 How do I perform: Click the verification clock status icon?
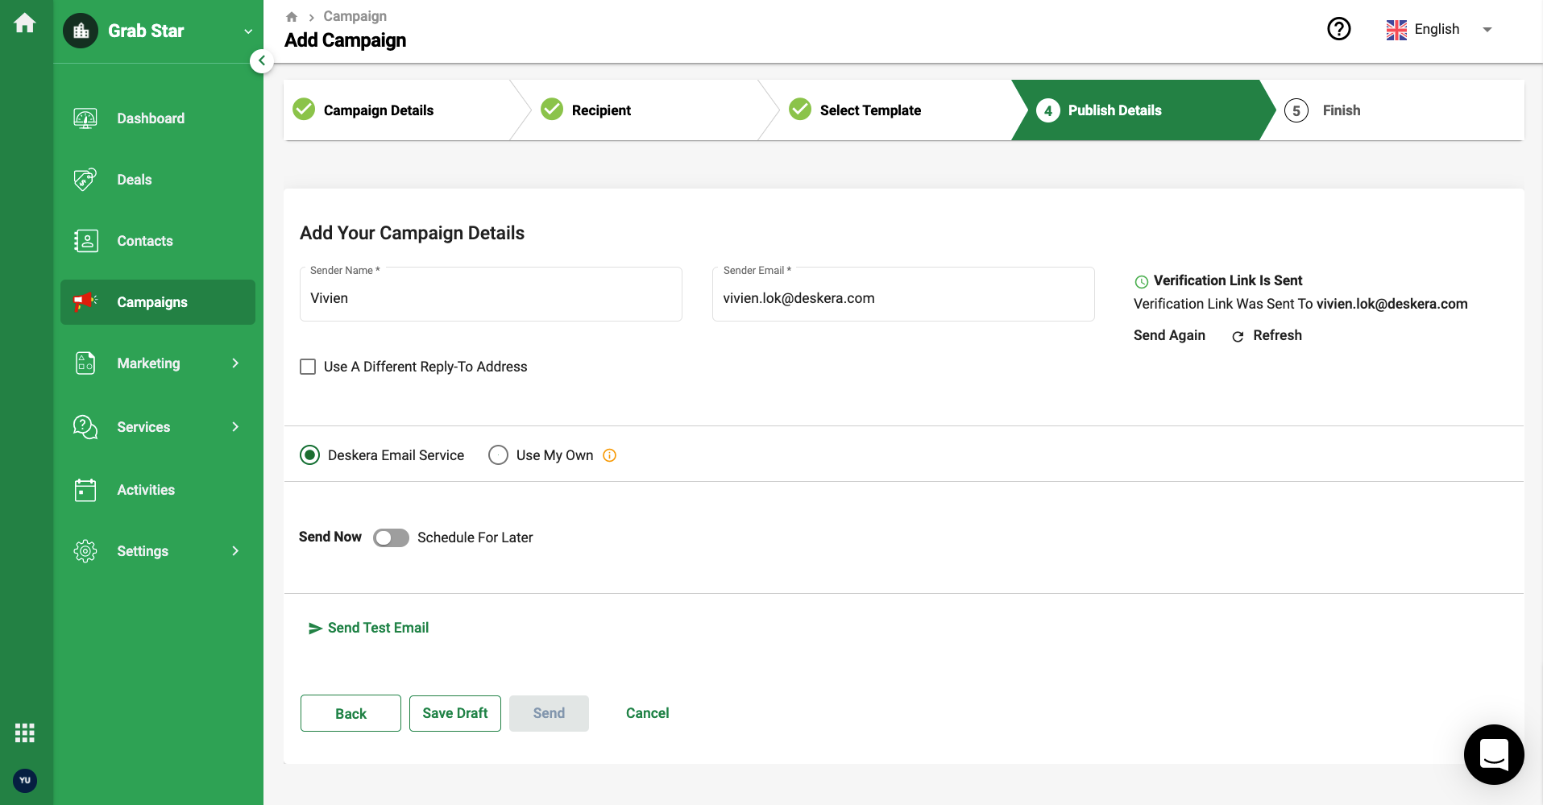click(1142, 282)
